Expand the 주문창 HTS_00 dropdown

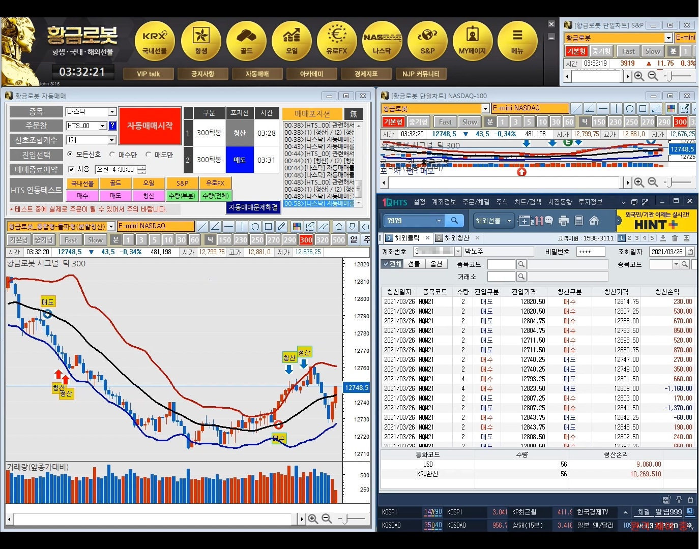click(103, 126)
